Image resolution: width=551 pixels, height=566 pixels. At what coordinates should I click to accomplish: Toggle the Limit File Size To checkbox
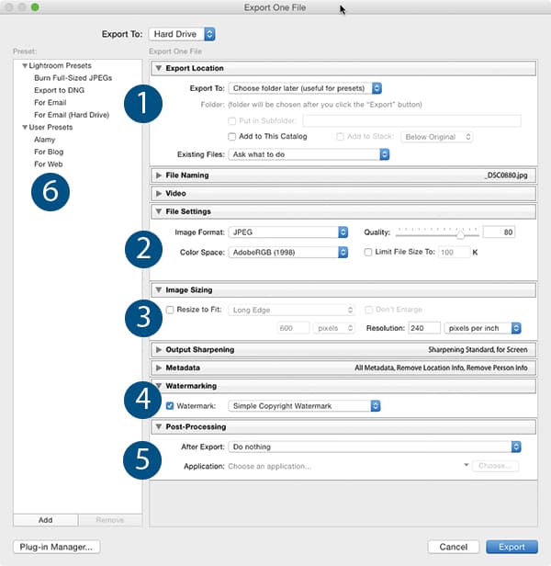click(x=368, y=252)
